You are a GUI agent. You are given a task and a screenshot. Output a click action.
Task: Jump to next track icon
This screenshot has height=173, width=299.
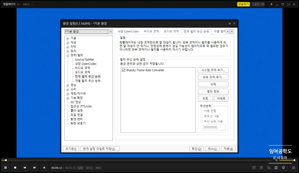click(x=35, y=167)
